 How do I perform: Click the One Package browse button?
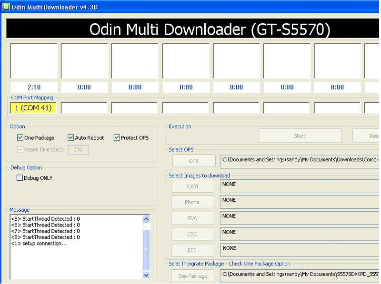(192, 276)
